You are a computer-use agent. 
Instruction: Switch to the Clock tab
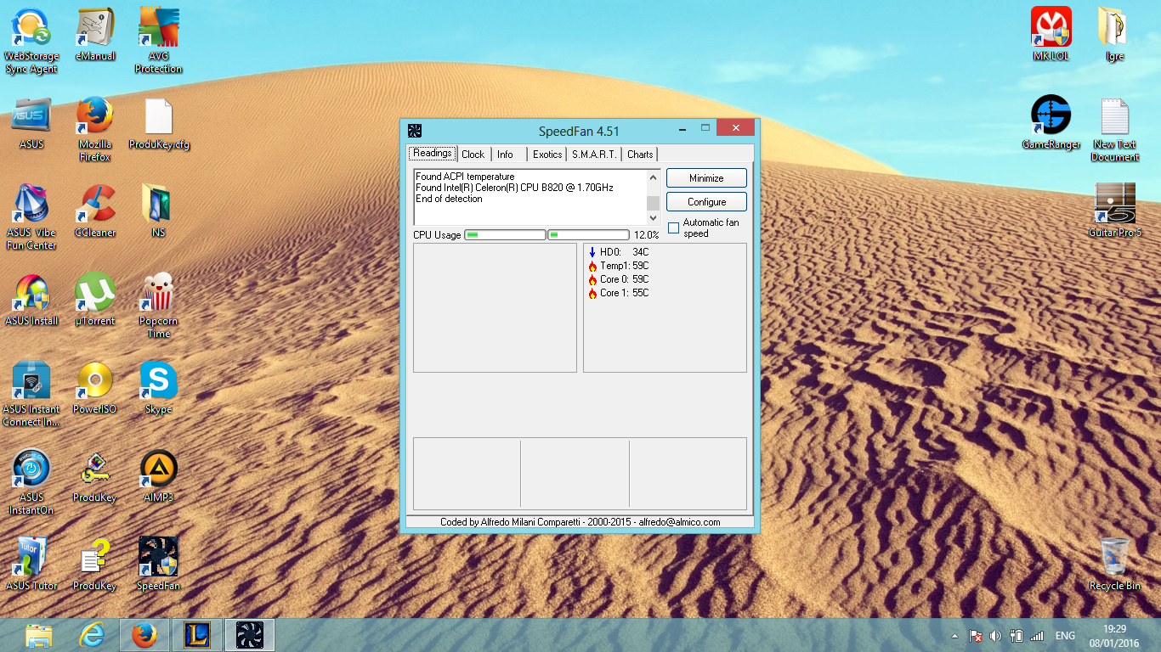pos(473,155)
